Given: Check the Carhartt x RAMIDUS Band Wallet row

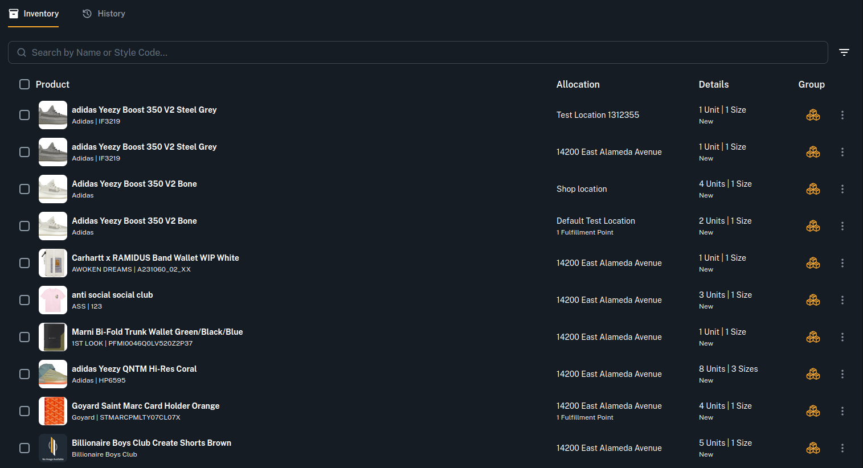Looking at the screenshot, I should click(x=24, y=263).
